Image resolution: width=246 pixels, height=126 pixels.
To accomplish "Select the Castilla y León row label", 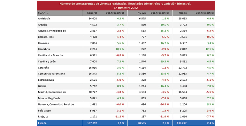I will coord(47,62).
